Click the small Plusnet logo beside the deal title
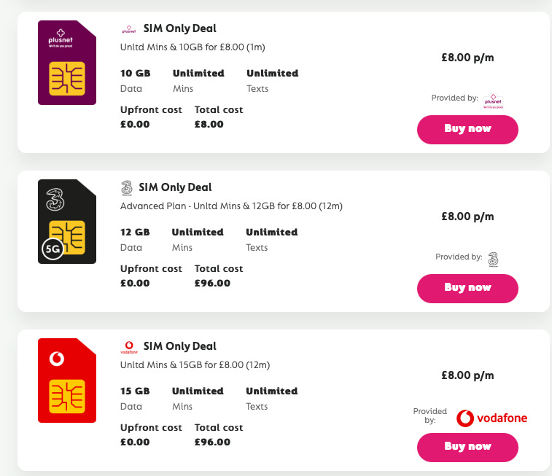 pos(128,29)
